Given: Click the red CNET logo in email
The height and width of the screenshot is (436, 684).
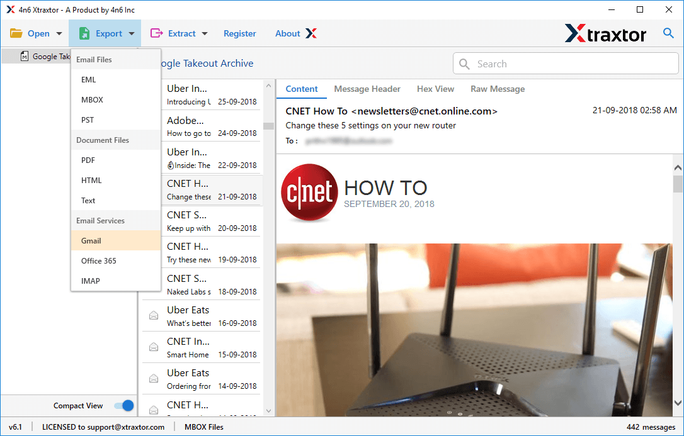Looking at the screenshot, I should 309,193.
